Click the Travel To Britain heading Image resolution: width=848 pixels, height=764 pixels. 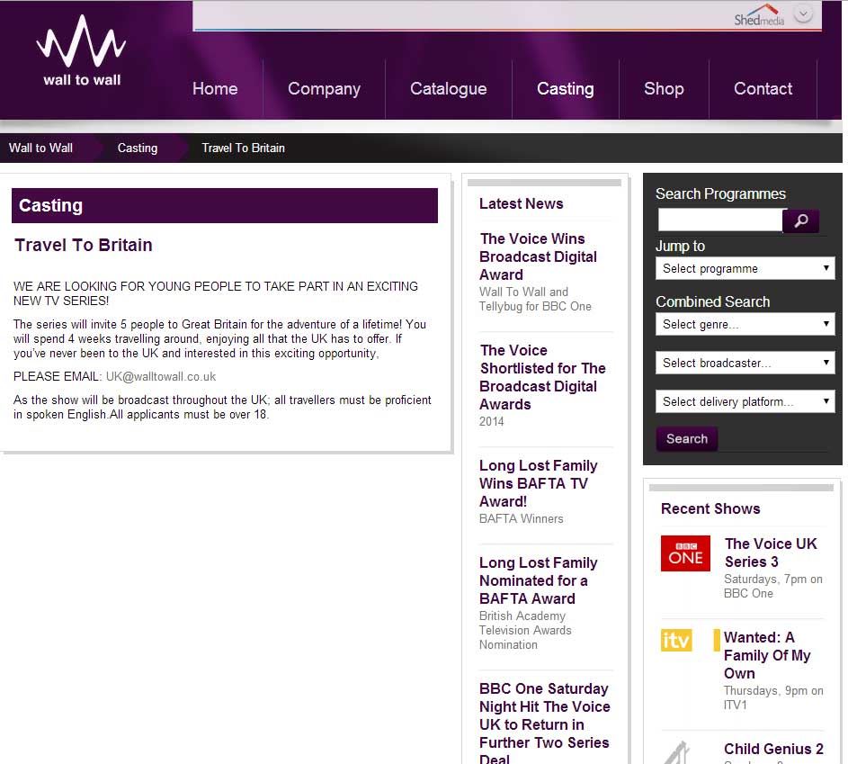coord(84,245)
